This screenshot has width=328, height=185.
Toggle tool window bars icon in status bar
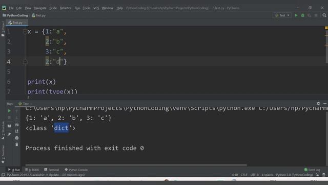[3, 175]
